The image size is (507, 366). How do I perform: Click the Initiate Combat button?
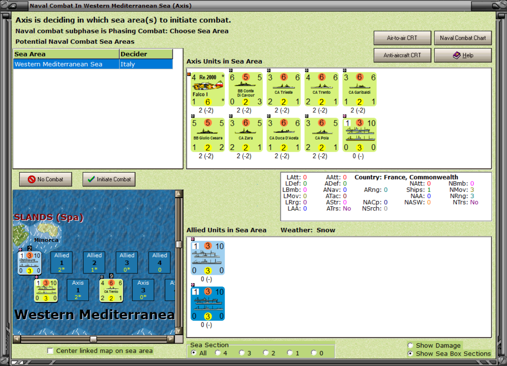(109, 179)
